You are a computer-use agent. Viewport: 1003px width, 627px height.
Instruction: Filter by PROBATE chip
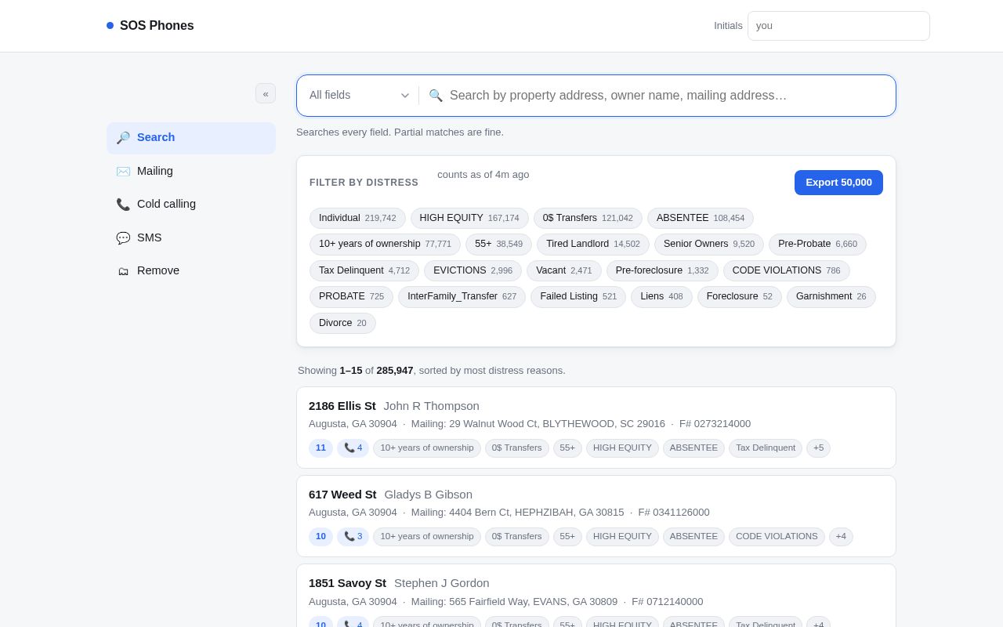[x=351, y=297]
